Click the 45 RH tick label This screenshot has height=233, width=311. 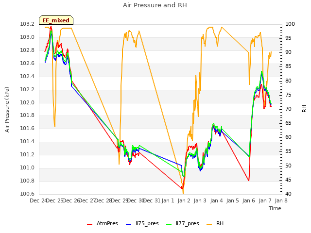point(288,180)
